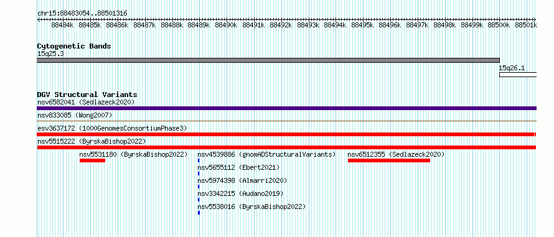Click the 88499k ruler tick label
The height and width of the screenshot is (237, 554).
tap(472, 25)
